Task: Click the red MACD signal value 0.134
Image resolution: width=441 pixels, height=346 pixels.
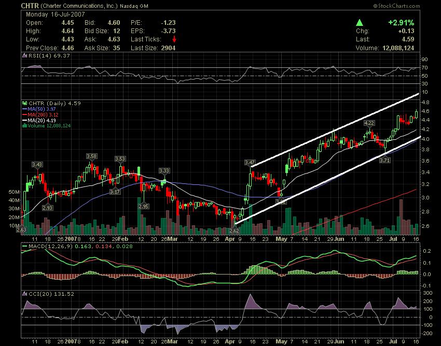Action: pos(103,247)
